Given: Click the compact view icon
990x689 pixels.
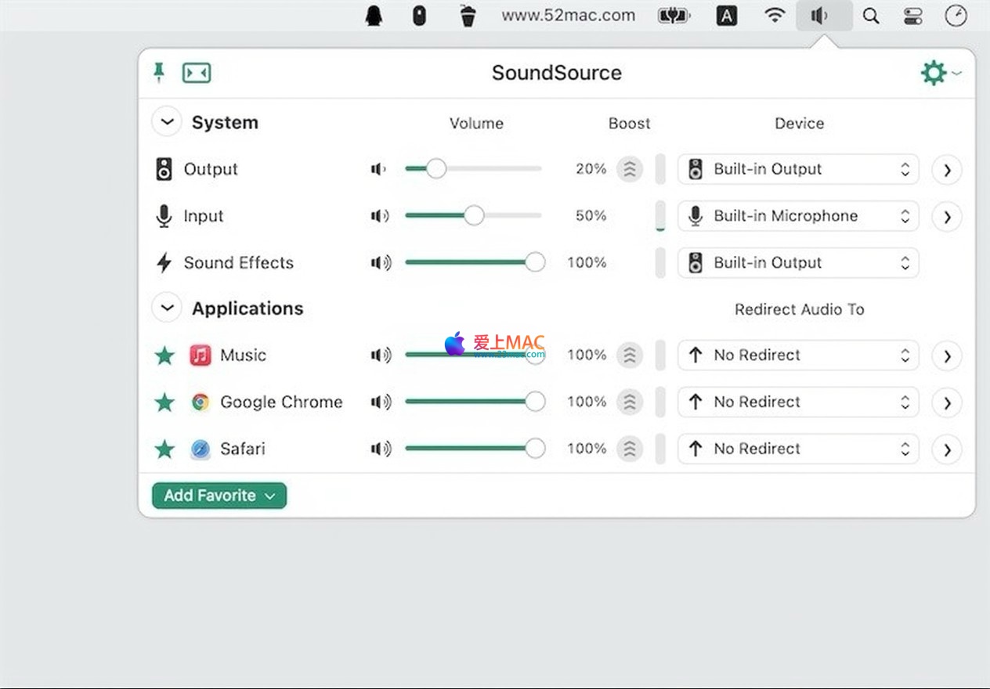Looking at the screenshot, I should coord(197,73).
